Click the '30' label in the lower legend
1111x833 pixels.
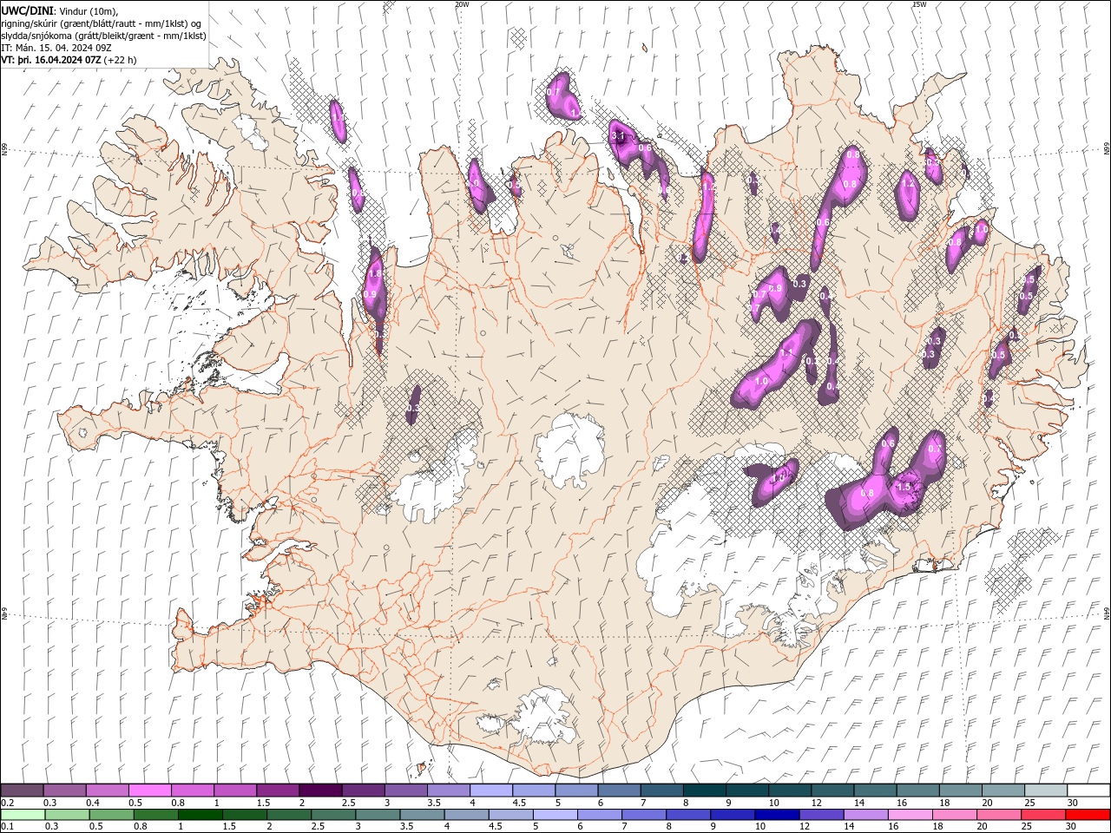[1071, 826]
